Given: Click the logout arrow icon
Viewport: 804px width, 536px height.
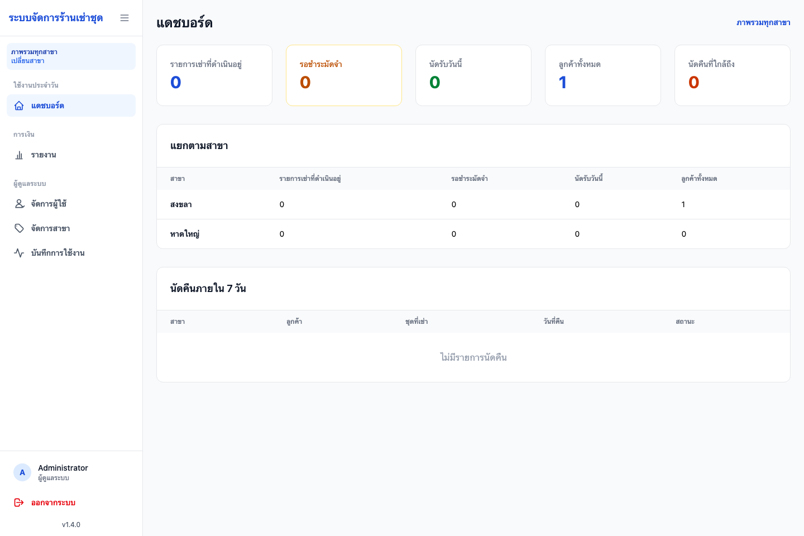Looking at the screenshot, I should (x=19, y=502).
